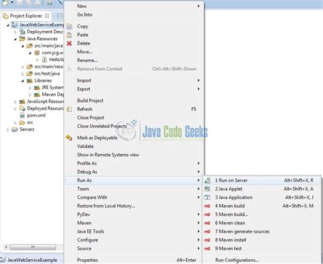Click the Deployment Descriptor icon in tree
The width and height of the screenshot is (323, 264).
pyautogui.click(x=22, y=32)
